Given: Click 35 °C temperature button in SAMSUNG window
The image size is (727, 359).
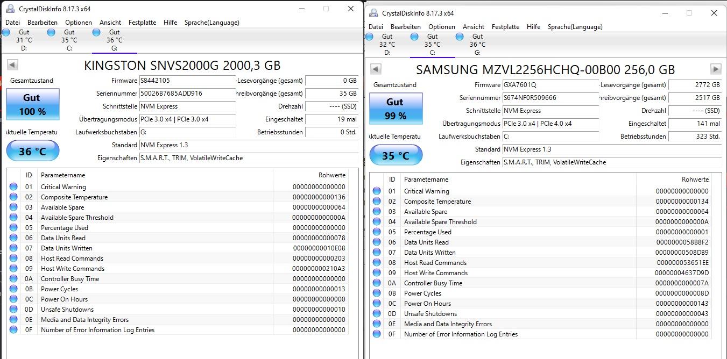Looking at the screenshot, I should 396,155.
